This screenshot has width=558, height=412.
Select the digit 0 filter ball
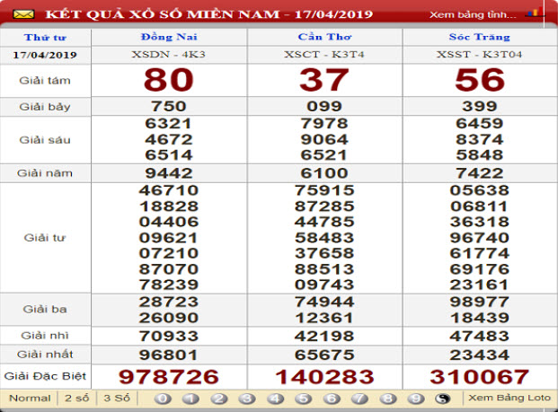163,398
